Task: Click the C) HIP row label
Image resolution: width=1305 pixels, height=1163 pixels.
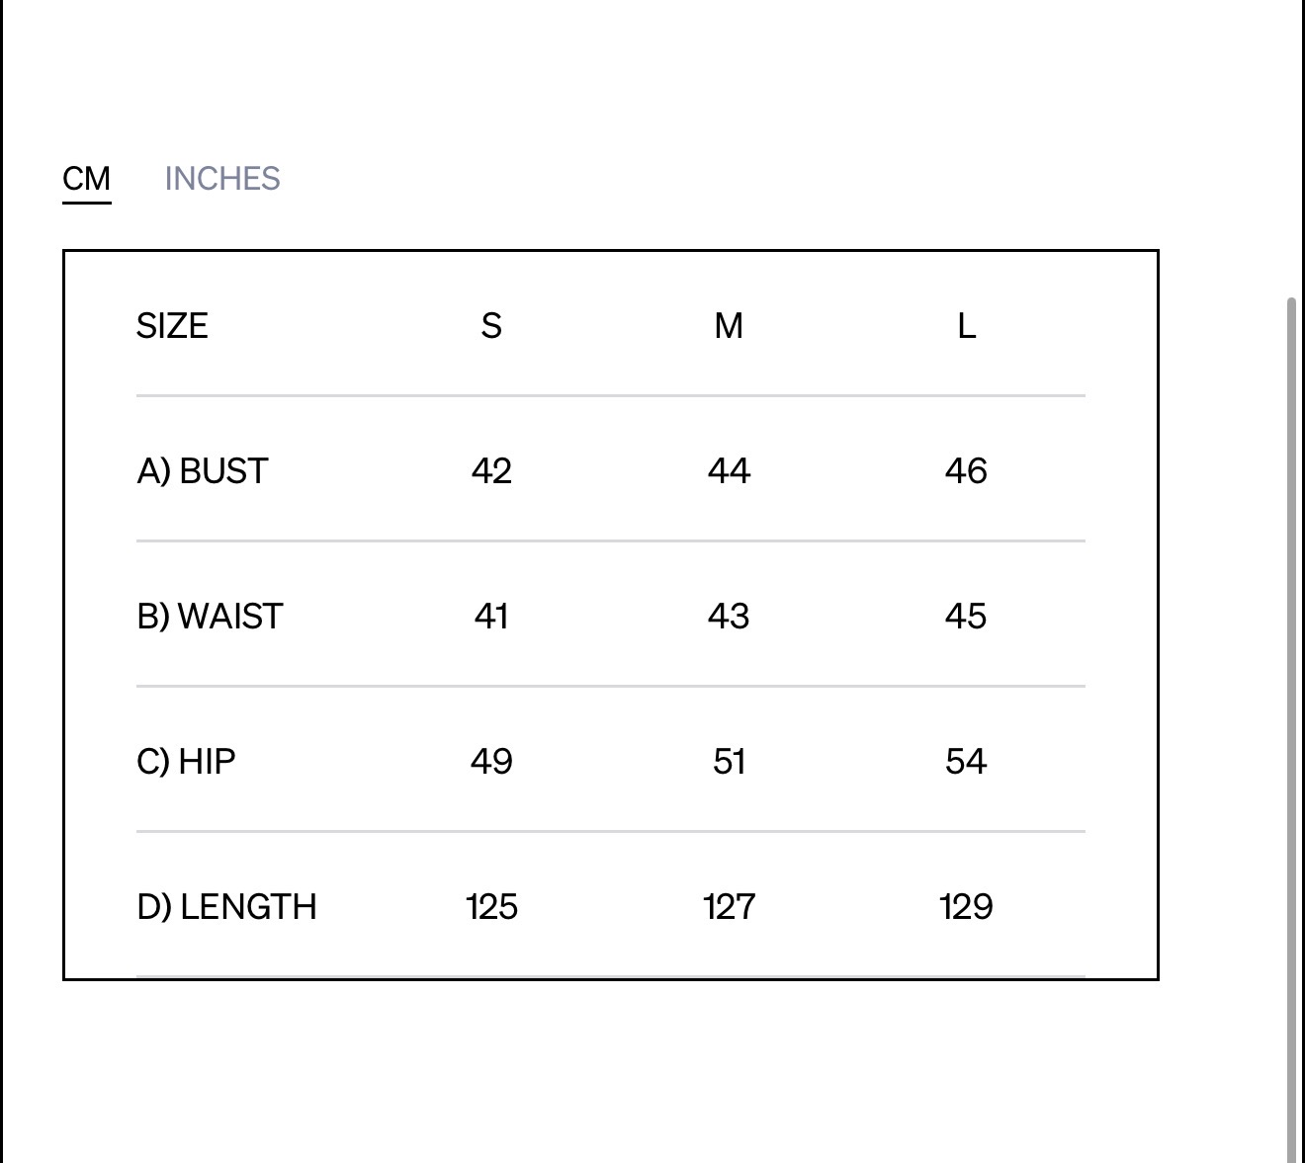Action: click(186, 762)
